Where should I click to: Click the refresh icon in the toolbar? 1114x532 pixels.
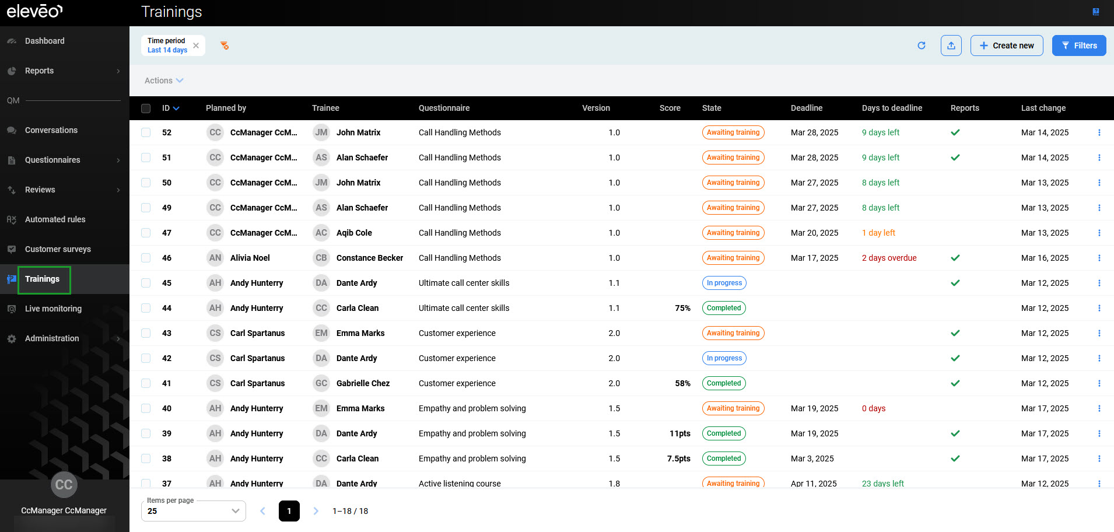point(922,45)
